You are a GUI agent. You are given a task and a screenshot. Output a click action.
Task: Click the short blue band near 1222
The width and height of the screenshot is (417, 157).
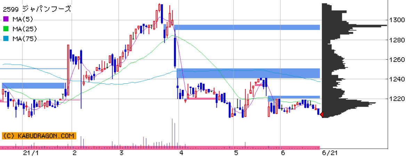(294, 97)
